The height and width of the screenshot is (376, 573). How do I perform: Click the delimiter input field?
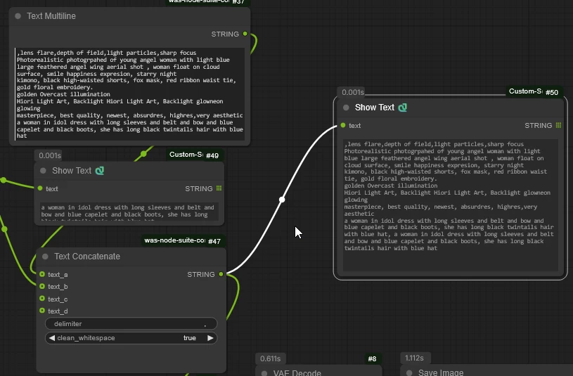click(x=131, y=324)
